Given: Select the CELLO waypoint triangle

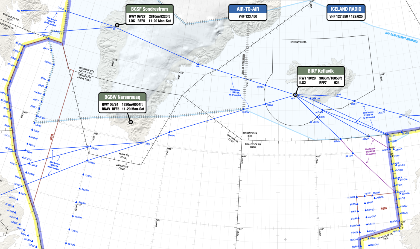Looking at the screenshot, I should 311,122.
